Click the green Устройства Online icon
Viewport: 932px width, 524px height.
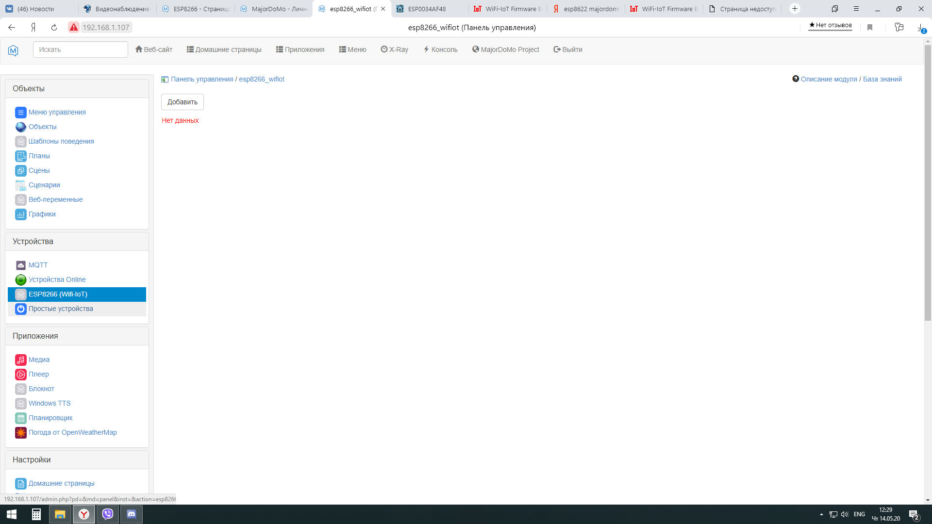20,280
